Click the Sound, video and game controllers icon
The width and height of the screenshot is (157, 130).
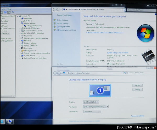(x=23, y=53)
